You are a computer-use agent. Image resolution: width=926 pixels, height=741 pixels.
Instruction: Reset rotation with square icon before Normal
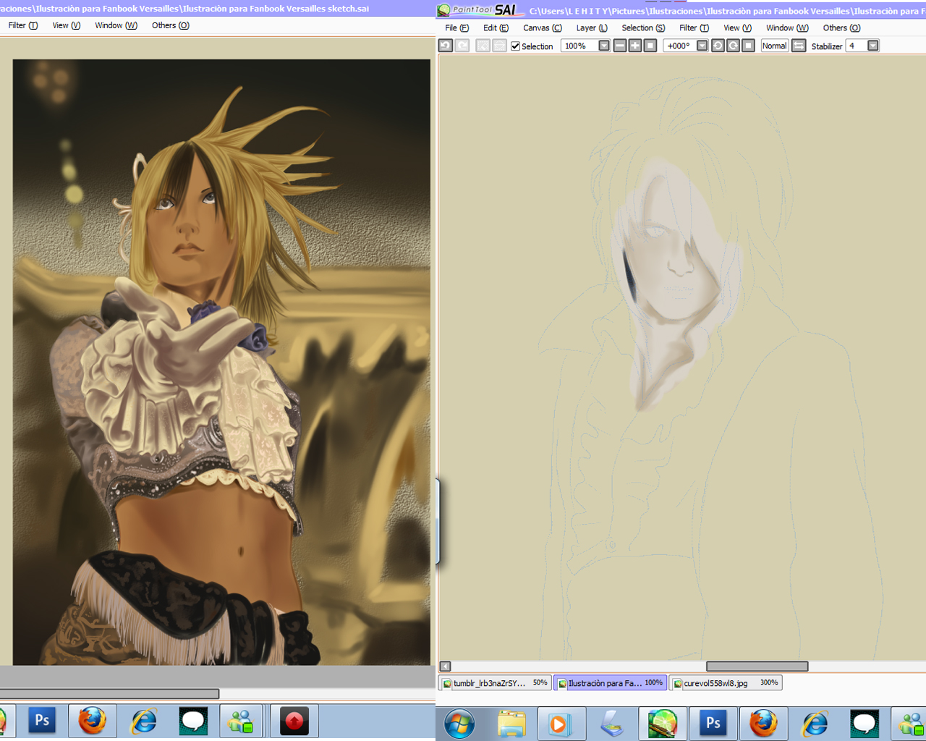point(749,46)
